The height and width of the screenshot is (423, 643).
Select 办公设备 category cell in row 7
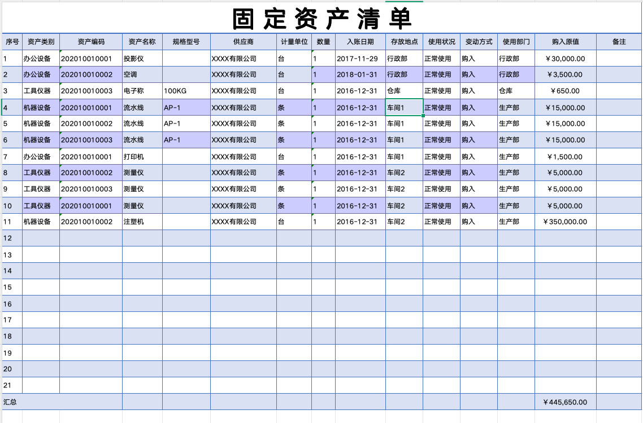[41, 156]
